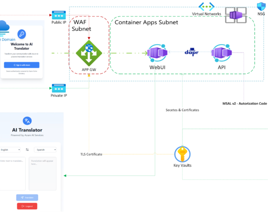Swap languages with the arrows icon
The height and width of the screenshot is (214, 268).
[x=27, y=150]
